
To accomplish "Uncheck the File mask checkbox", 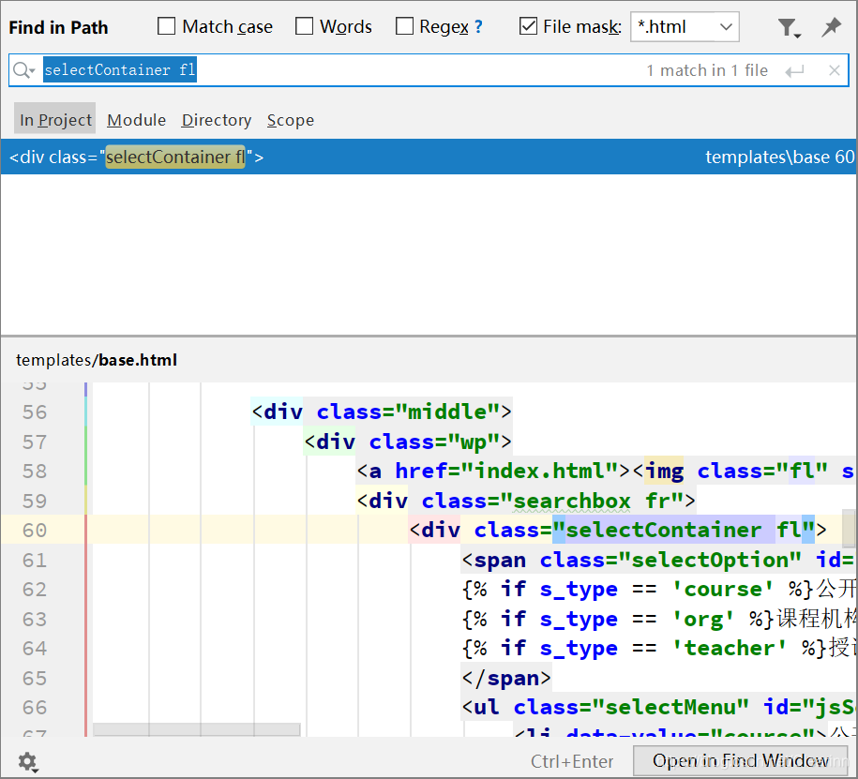I will tap(528, 26).
